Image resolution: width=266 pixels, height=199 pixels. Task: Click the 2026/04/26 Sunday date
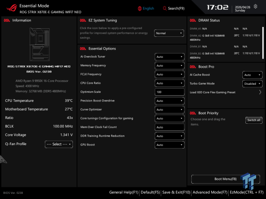point(242,9)
